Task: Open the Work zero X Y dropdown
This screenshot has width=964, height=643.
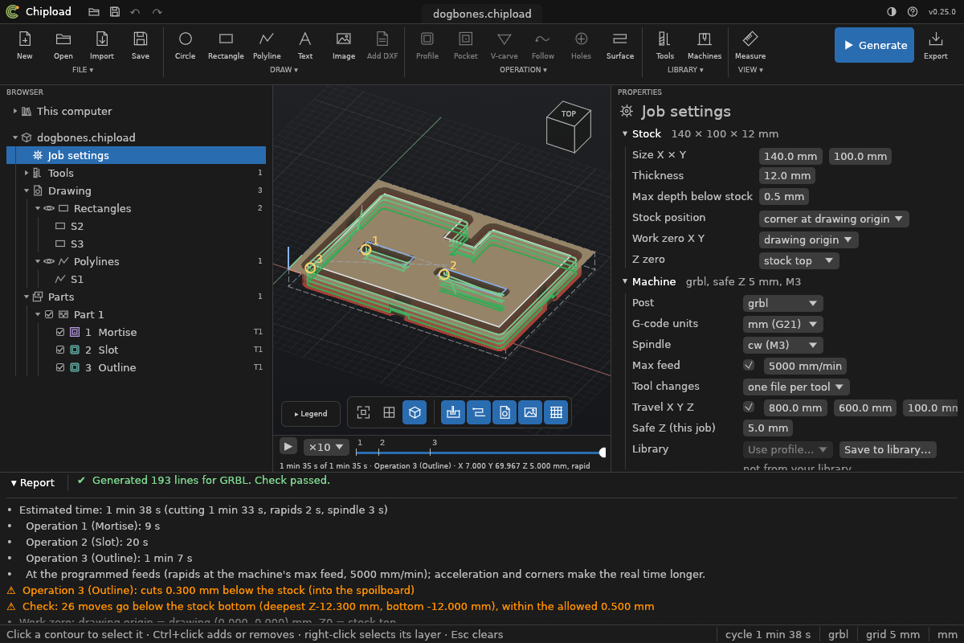Action: point(809,240)
